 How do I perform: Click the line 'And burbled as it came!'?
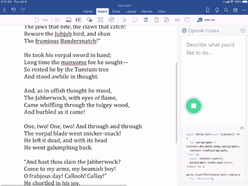click(x=55, y=112)
